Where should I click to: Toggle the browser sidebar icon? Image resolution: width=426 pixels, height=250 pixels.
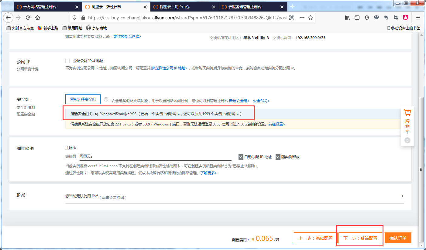pyautogui.click(x=357, y=18)
